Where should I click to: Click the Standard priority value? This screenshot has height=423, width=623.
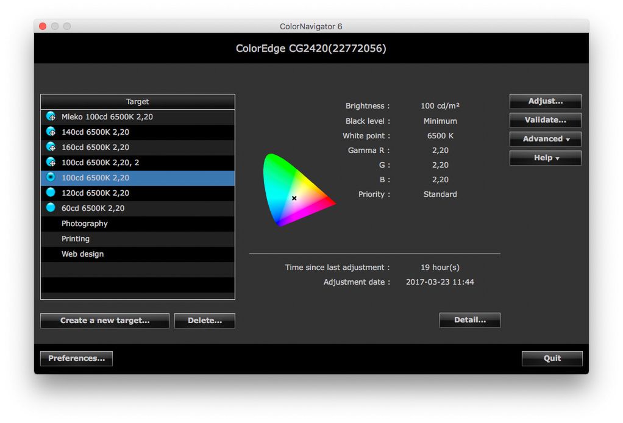click(x=440, y=194)
